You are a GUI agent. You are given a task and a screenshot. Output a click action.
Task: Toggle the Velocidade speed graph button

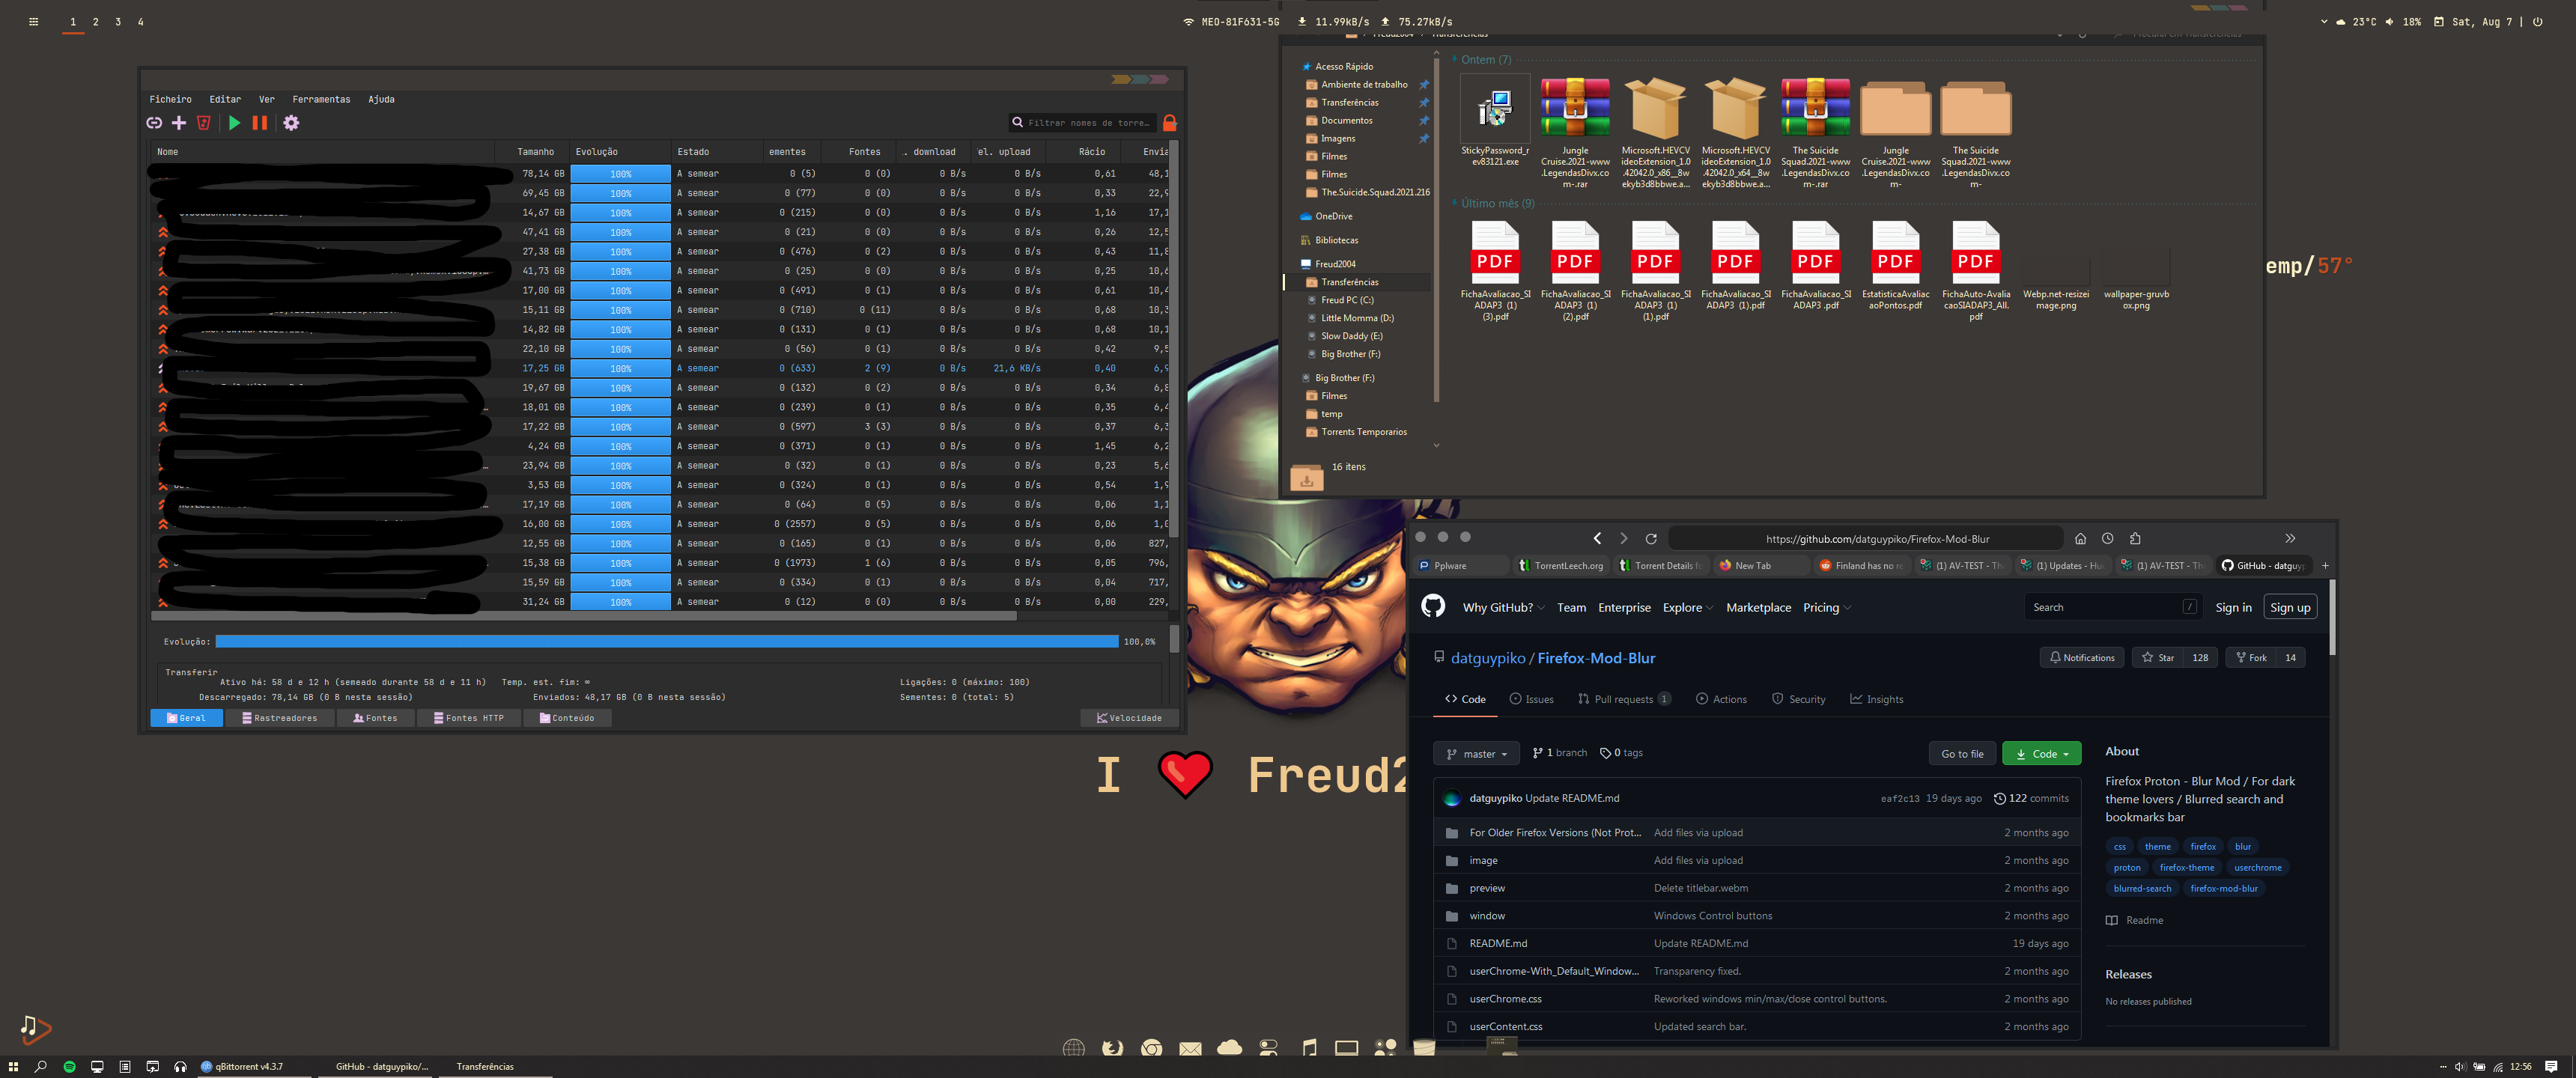(1129, 718)
